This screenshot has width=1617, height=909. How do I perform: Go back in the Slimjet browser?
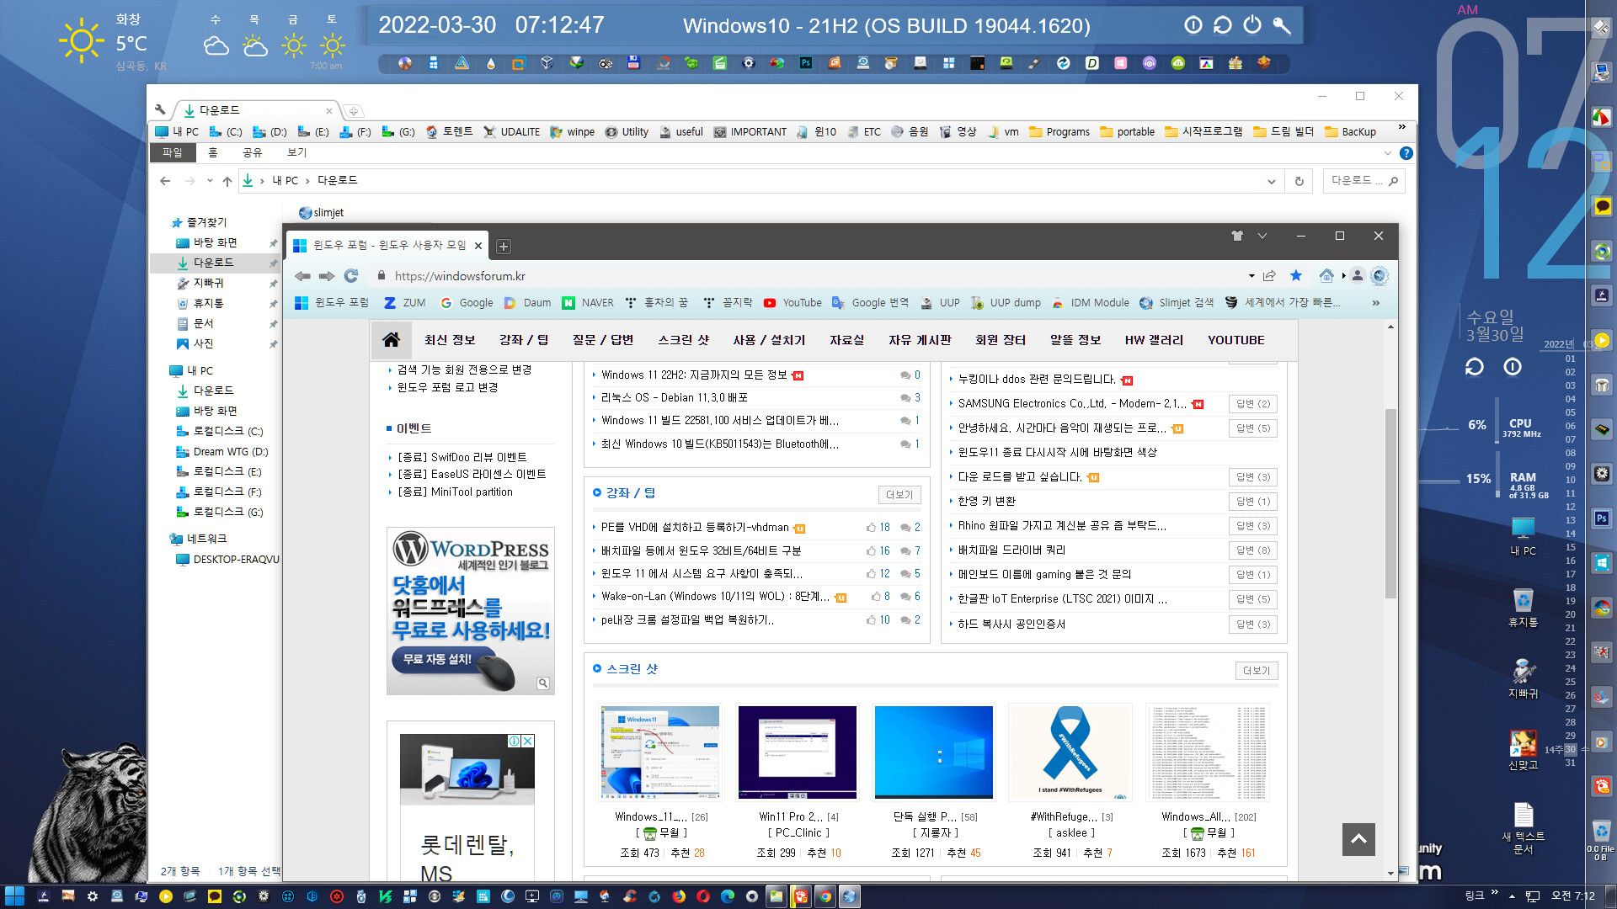click(x=302, y=276)
